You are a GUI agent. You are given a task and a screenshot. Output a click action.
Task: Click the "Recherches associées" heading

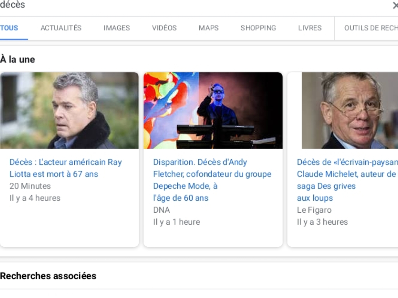(x=48, y=276)
